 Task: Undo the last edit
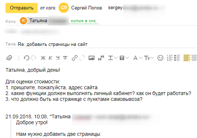pos(26,58)
